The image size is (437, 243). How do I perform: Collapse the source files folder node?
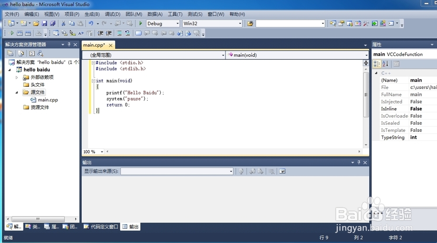[x=17, y=92]
